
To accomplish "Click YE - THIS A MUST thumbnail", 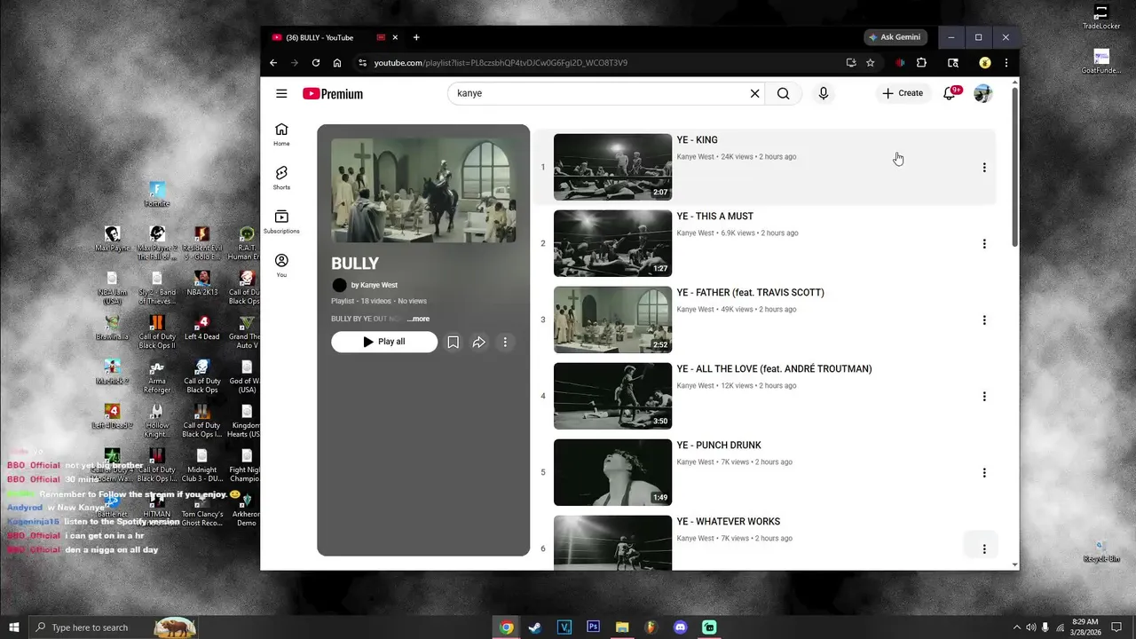I will coord(612,243).
